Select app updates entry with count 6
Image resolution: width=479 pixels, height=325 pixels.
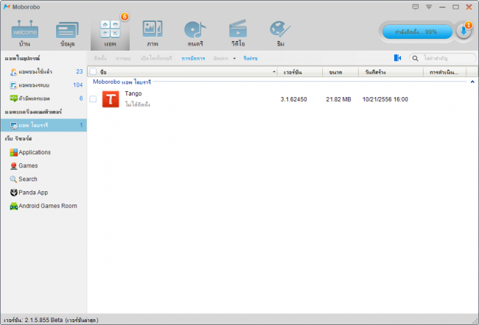coord(43,99)
